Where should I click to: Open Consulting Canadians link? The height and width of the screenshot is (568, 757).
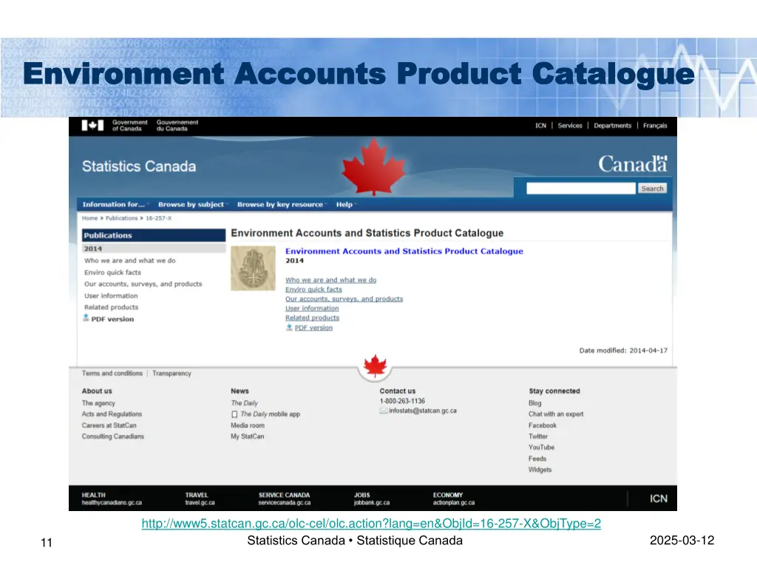pos(112,436)
